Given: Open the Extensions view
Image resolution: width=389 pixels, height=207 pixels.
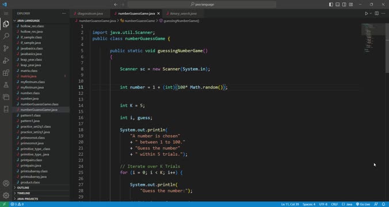Looking at the screenshot, I should tap(6, 72).
